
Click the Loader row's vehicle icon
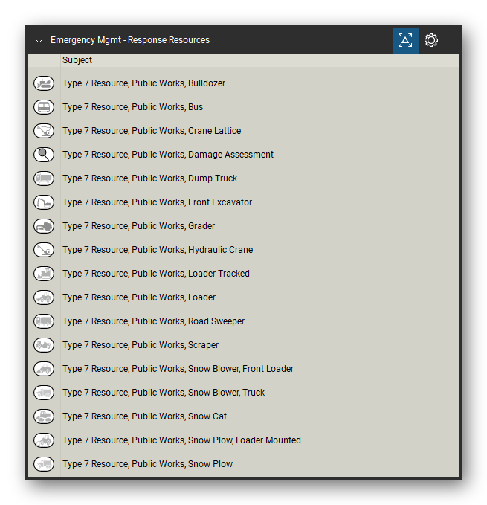(x=44, y=298)
